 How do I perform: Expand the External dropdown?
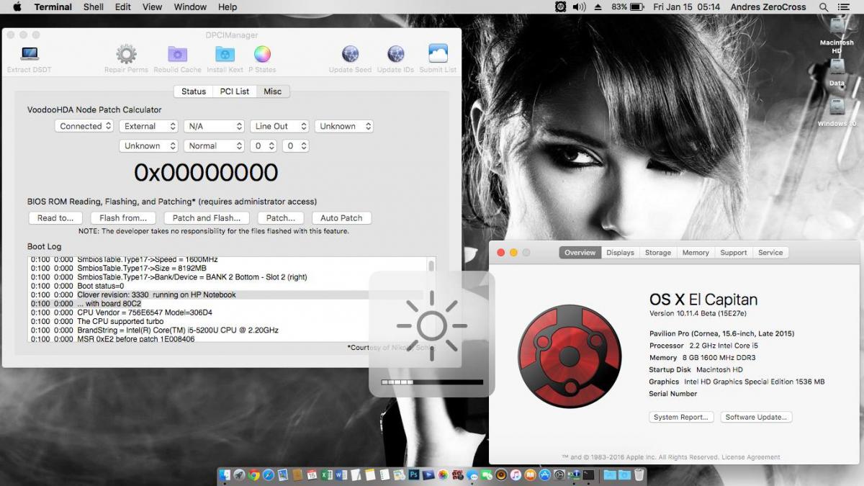click(x=148, y=126)
